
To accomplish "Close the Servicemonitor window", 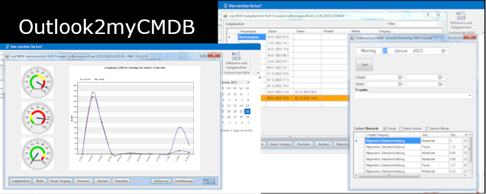I will click(x=214, y=55).
